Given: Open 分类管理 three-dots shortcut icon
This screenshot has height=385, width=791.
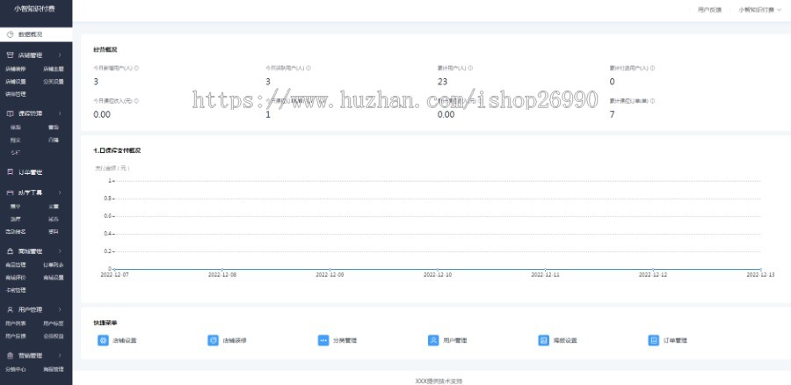Looking at the screenshot, I should point(323,340).
